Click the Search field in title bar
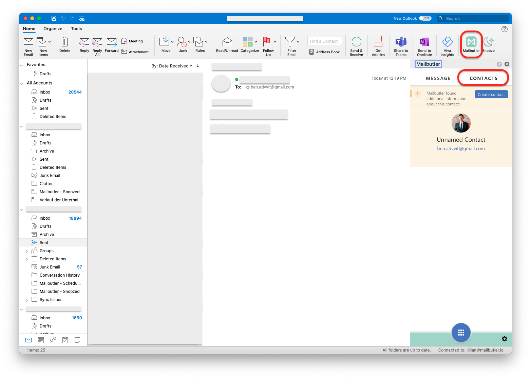531x379 pixels. click(474, 18)
